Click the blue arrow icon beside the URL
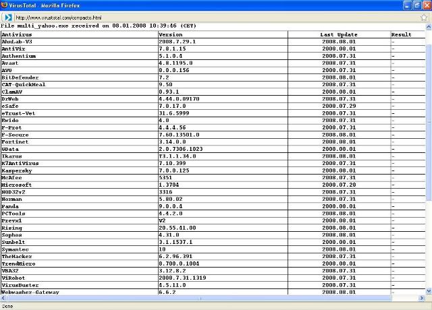 point(8,18)
